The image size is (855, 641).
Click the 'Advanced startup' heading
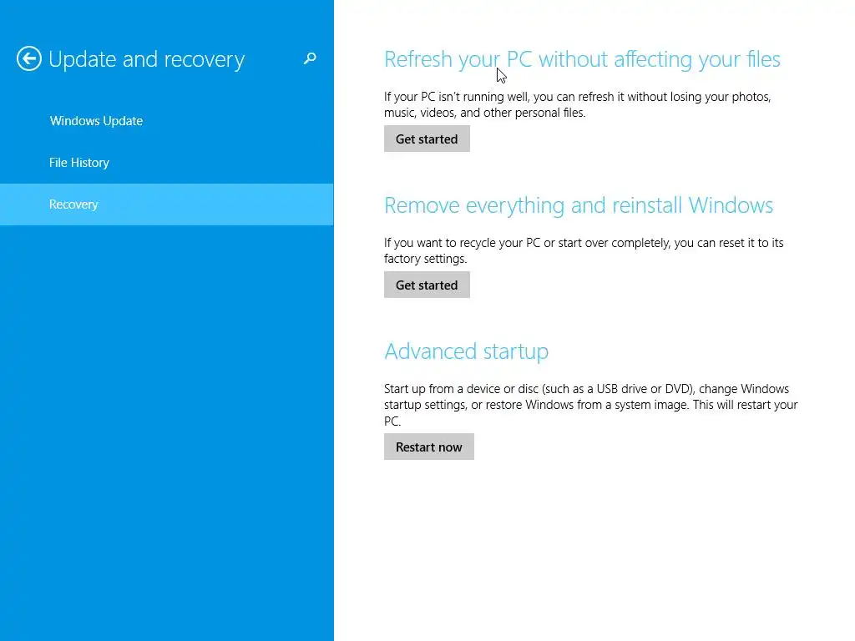pos(466,351)
